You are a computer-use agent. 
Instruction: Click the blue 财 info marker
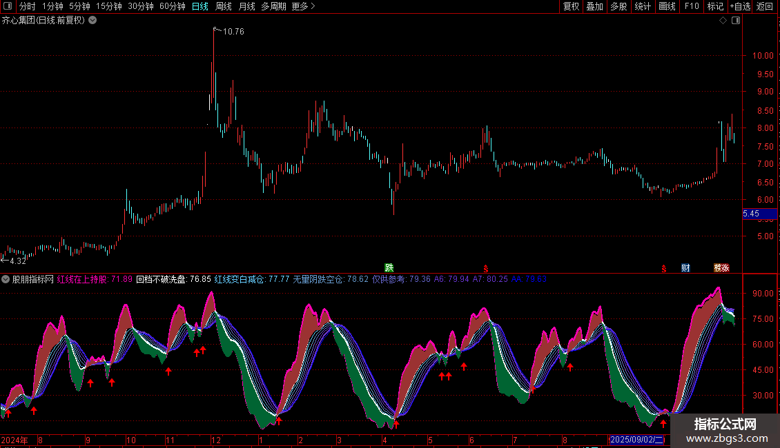(x=685, y=267)
